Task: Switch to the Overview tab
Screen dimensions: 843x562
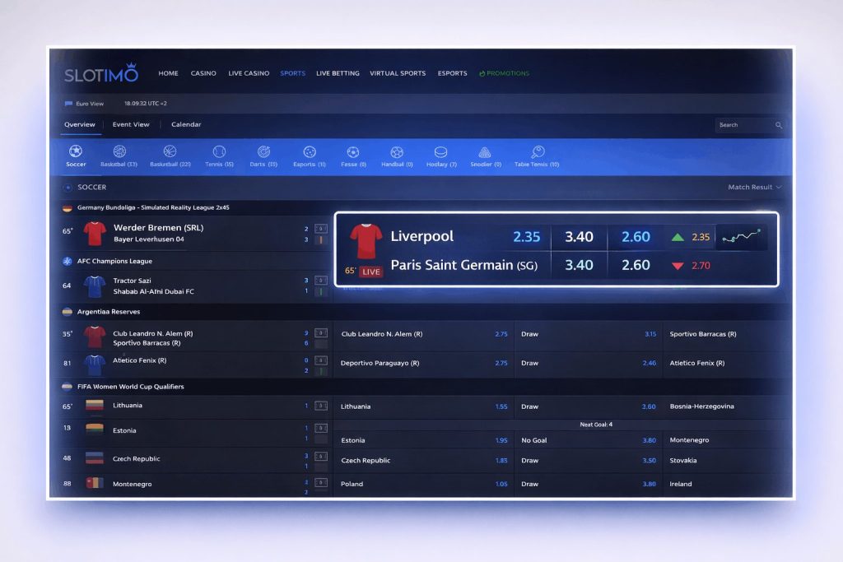Action: (x=80, y=124)
